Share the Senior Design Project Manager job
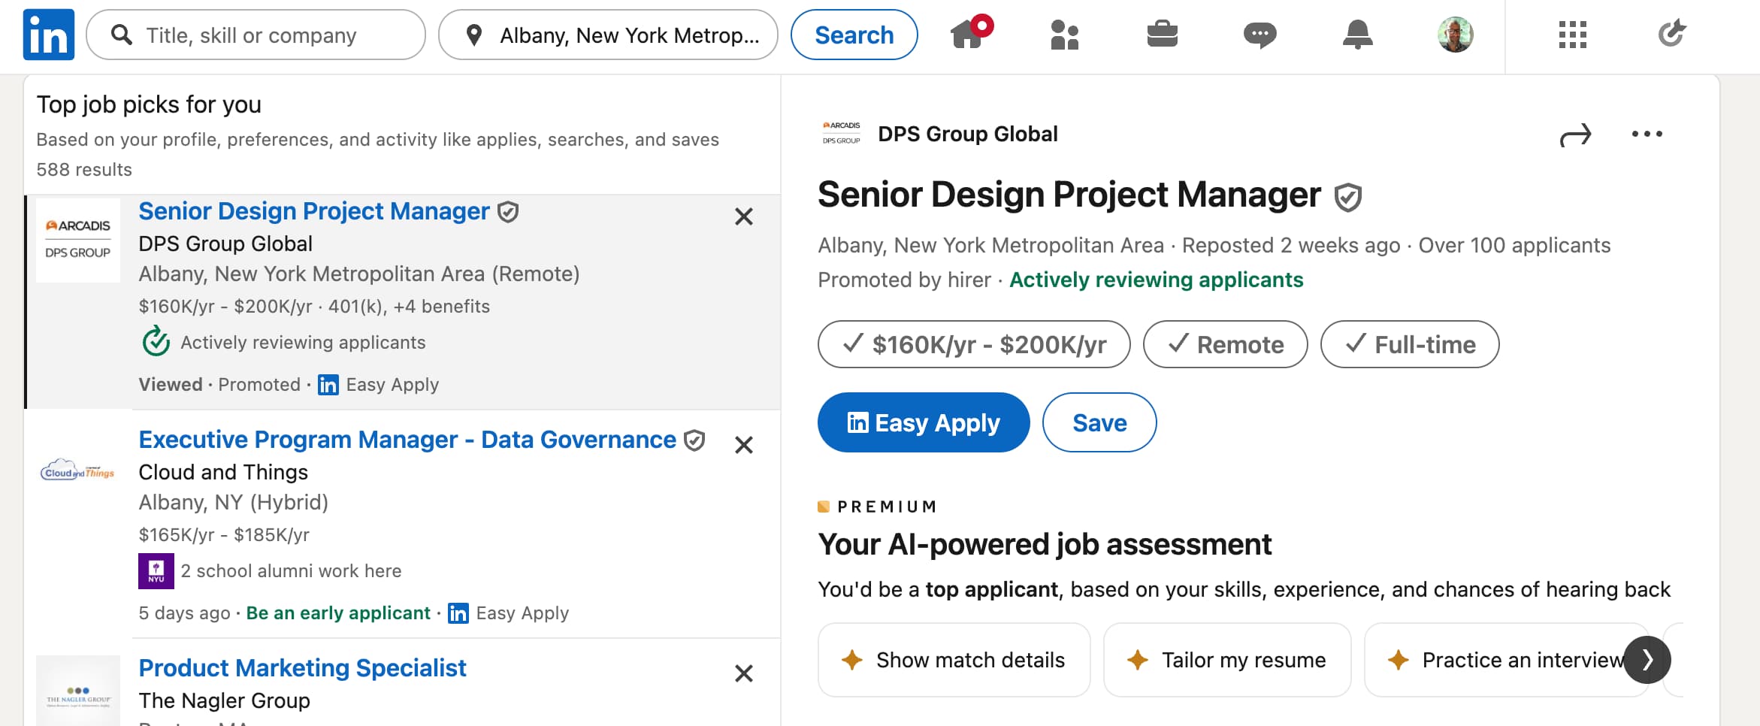Screen dimensions: 1760x726 (x=1575, y=135)
